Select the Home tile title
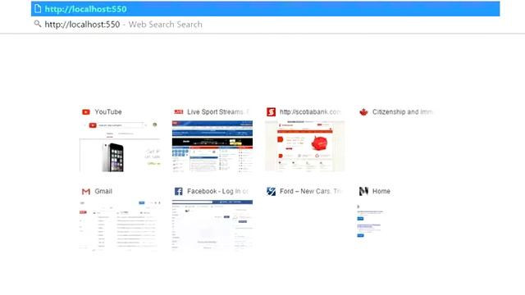 pos(381,191)
